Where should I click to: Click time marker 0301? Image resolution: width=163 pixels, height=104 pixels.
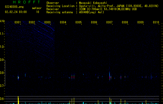(17, 22)
